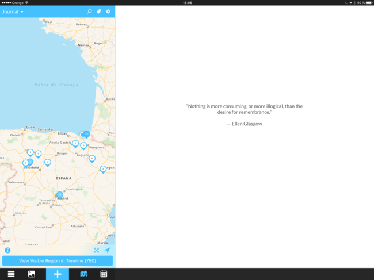Image resolution: width=374 pixels, height=280 pixels.
Task: Click the battery indicator in status bar
Action: tap(369, 3)
